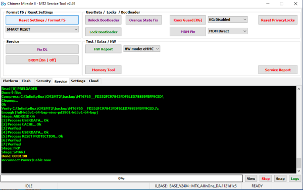Close the MT2 Service Tool window
The height and width of the screenshot is (190, 303).
pyautogui.click(x=295, y=4)
